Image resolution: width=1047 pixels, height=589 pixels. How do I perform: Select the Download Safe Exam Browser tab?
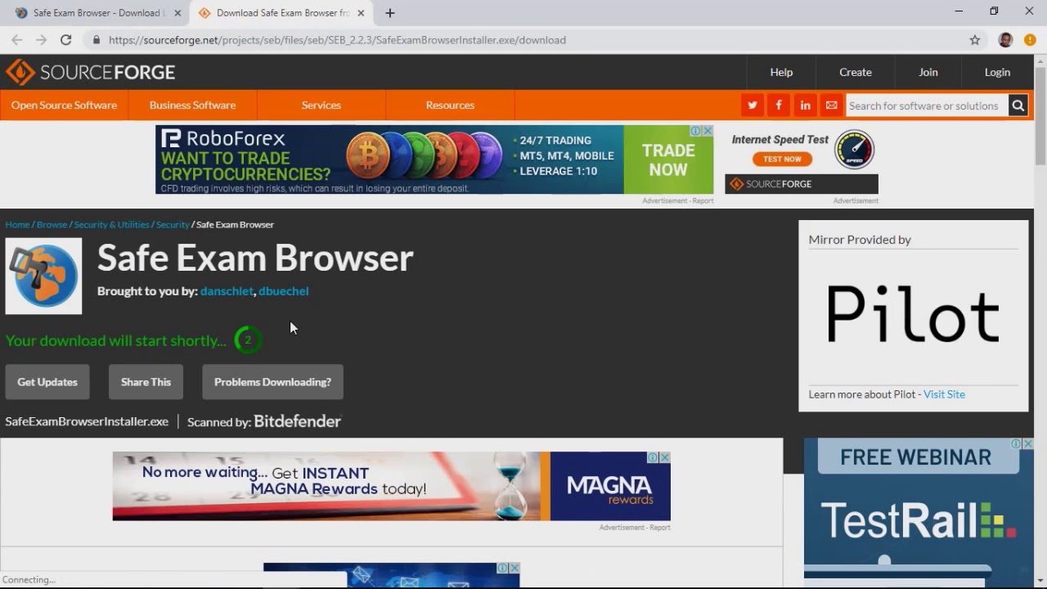click(x=281, y=13)
